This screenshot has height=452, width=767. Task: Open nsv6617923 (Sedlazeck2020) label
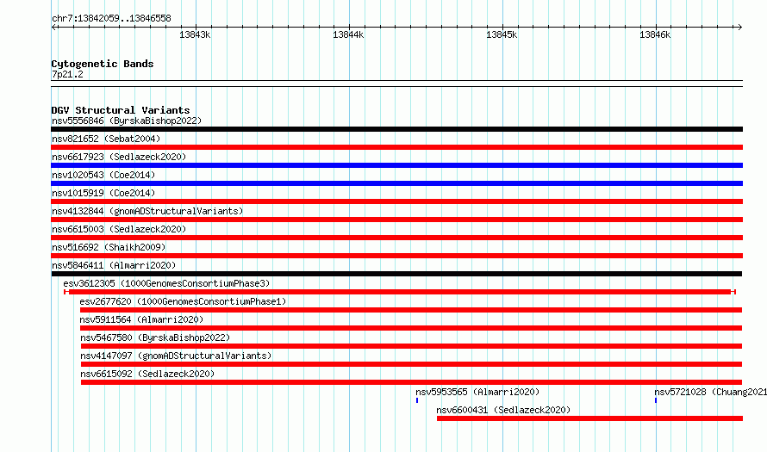tap(119, 157)
